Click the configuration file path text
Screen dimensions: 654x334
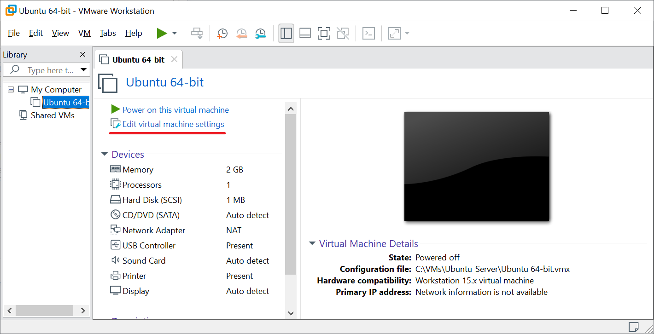coord(493,269)
